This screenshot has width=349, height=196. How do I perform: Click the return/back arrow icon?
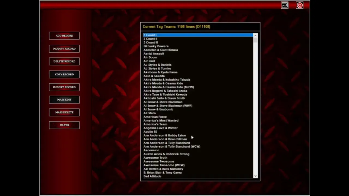[x=285, y=5]
